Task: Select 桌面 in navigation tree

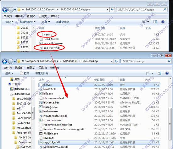Action: (15, 79)
